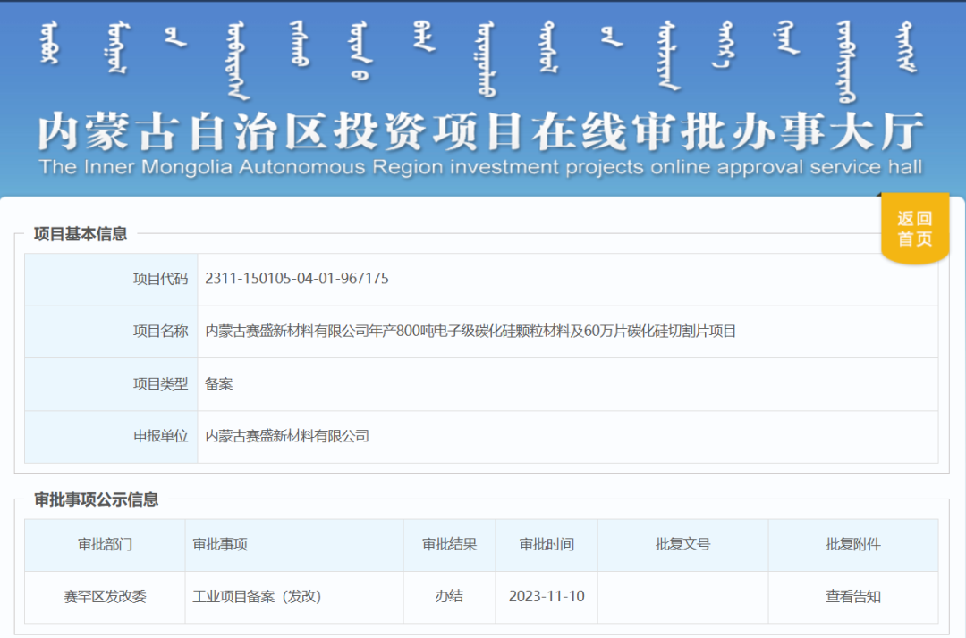The height and width of the screenshot is (638, 966).
Task: Click the 审批事项公示信息 section heading
Action: pyautogui.click(x=96, y=500)
